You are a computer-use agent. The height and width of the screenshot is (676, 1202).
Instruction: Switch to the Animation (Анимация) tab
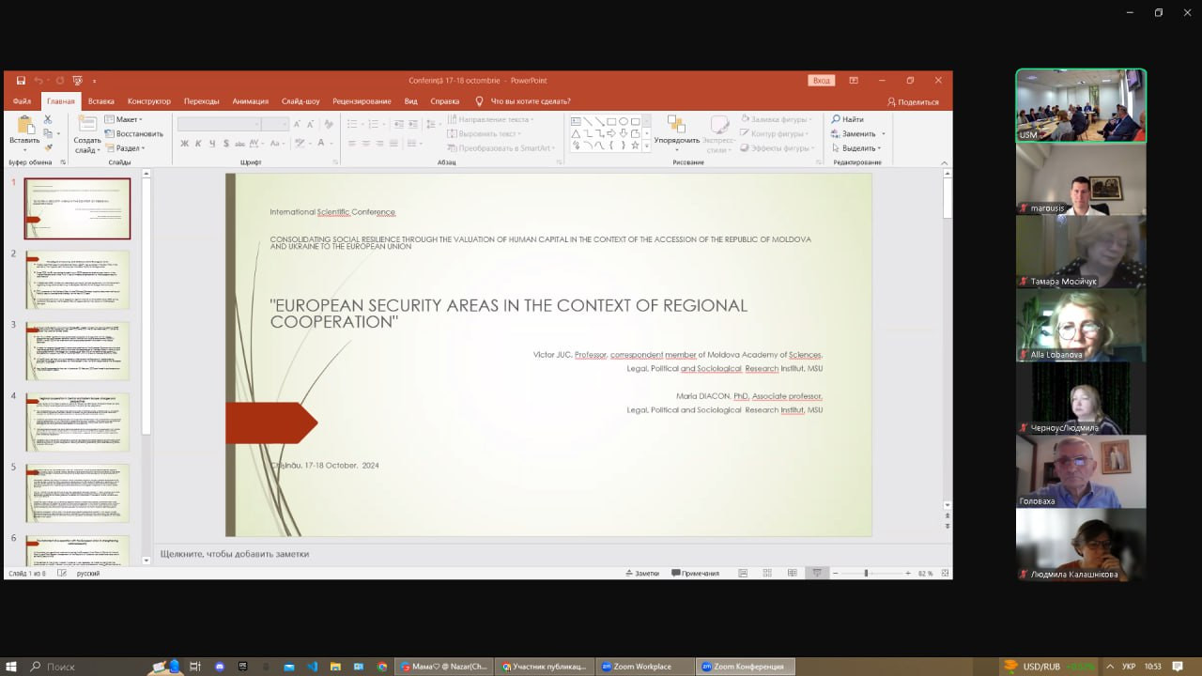click(250, 101)
